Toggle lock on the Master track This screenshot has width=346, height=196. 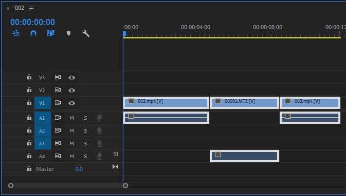[29, 168]
